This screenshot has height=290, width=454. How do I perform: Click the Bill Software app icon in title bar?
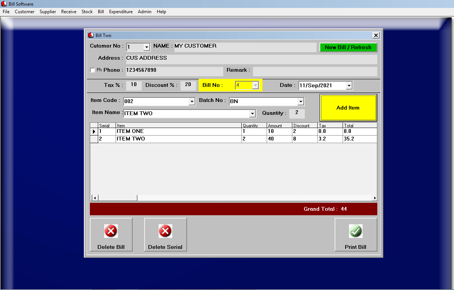[4, 4]
